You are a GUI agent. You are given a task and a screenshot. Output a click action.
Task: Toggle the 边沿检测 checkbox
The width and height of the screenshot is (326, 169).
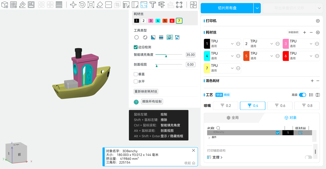(136, 47)
